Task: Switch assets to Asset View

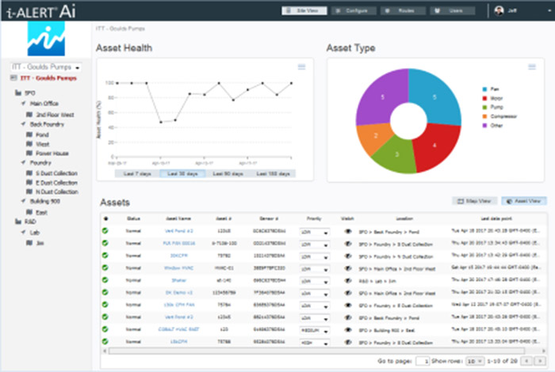Action: (524, 201)
